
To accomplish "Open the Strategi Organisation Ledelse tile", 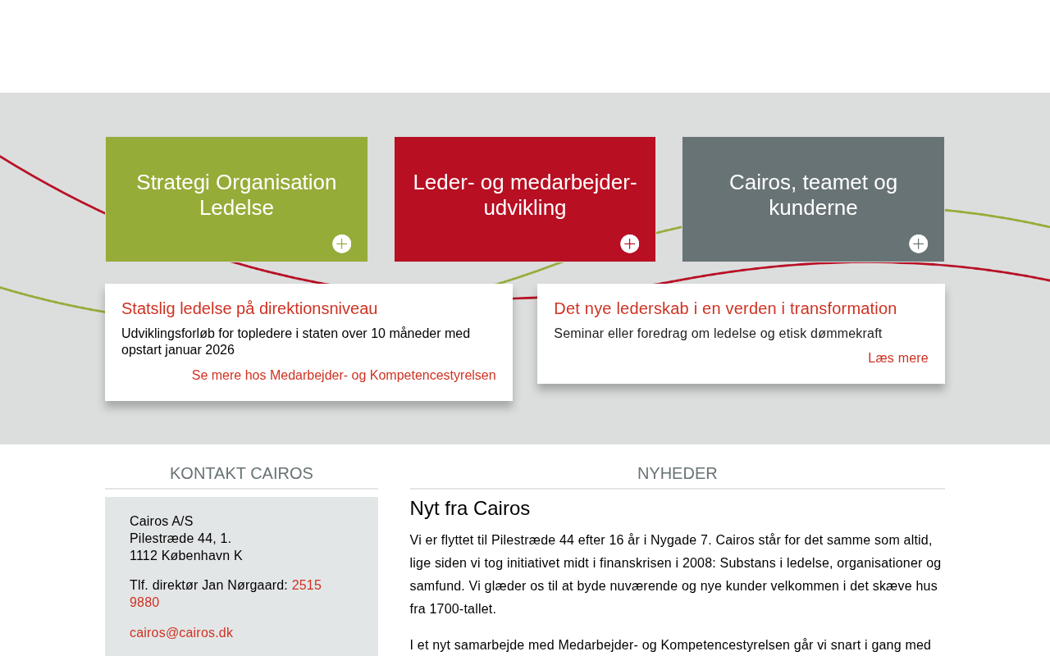I will point(236,199).
